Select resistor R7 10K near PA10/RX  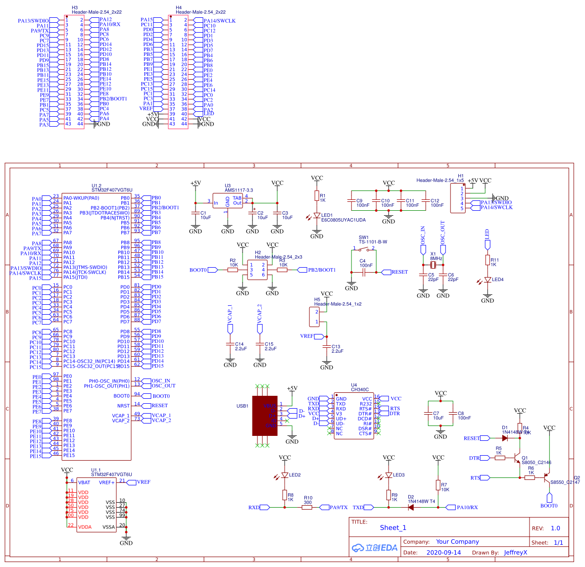(438, 485)
